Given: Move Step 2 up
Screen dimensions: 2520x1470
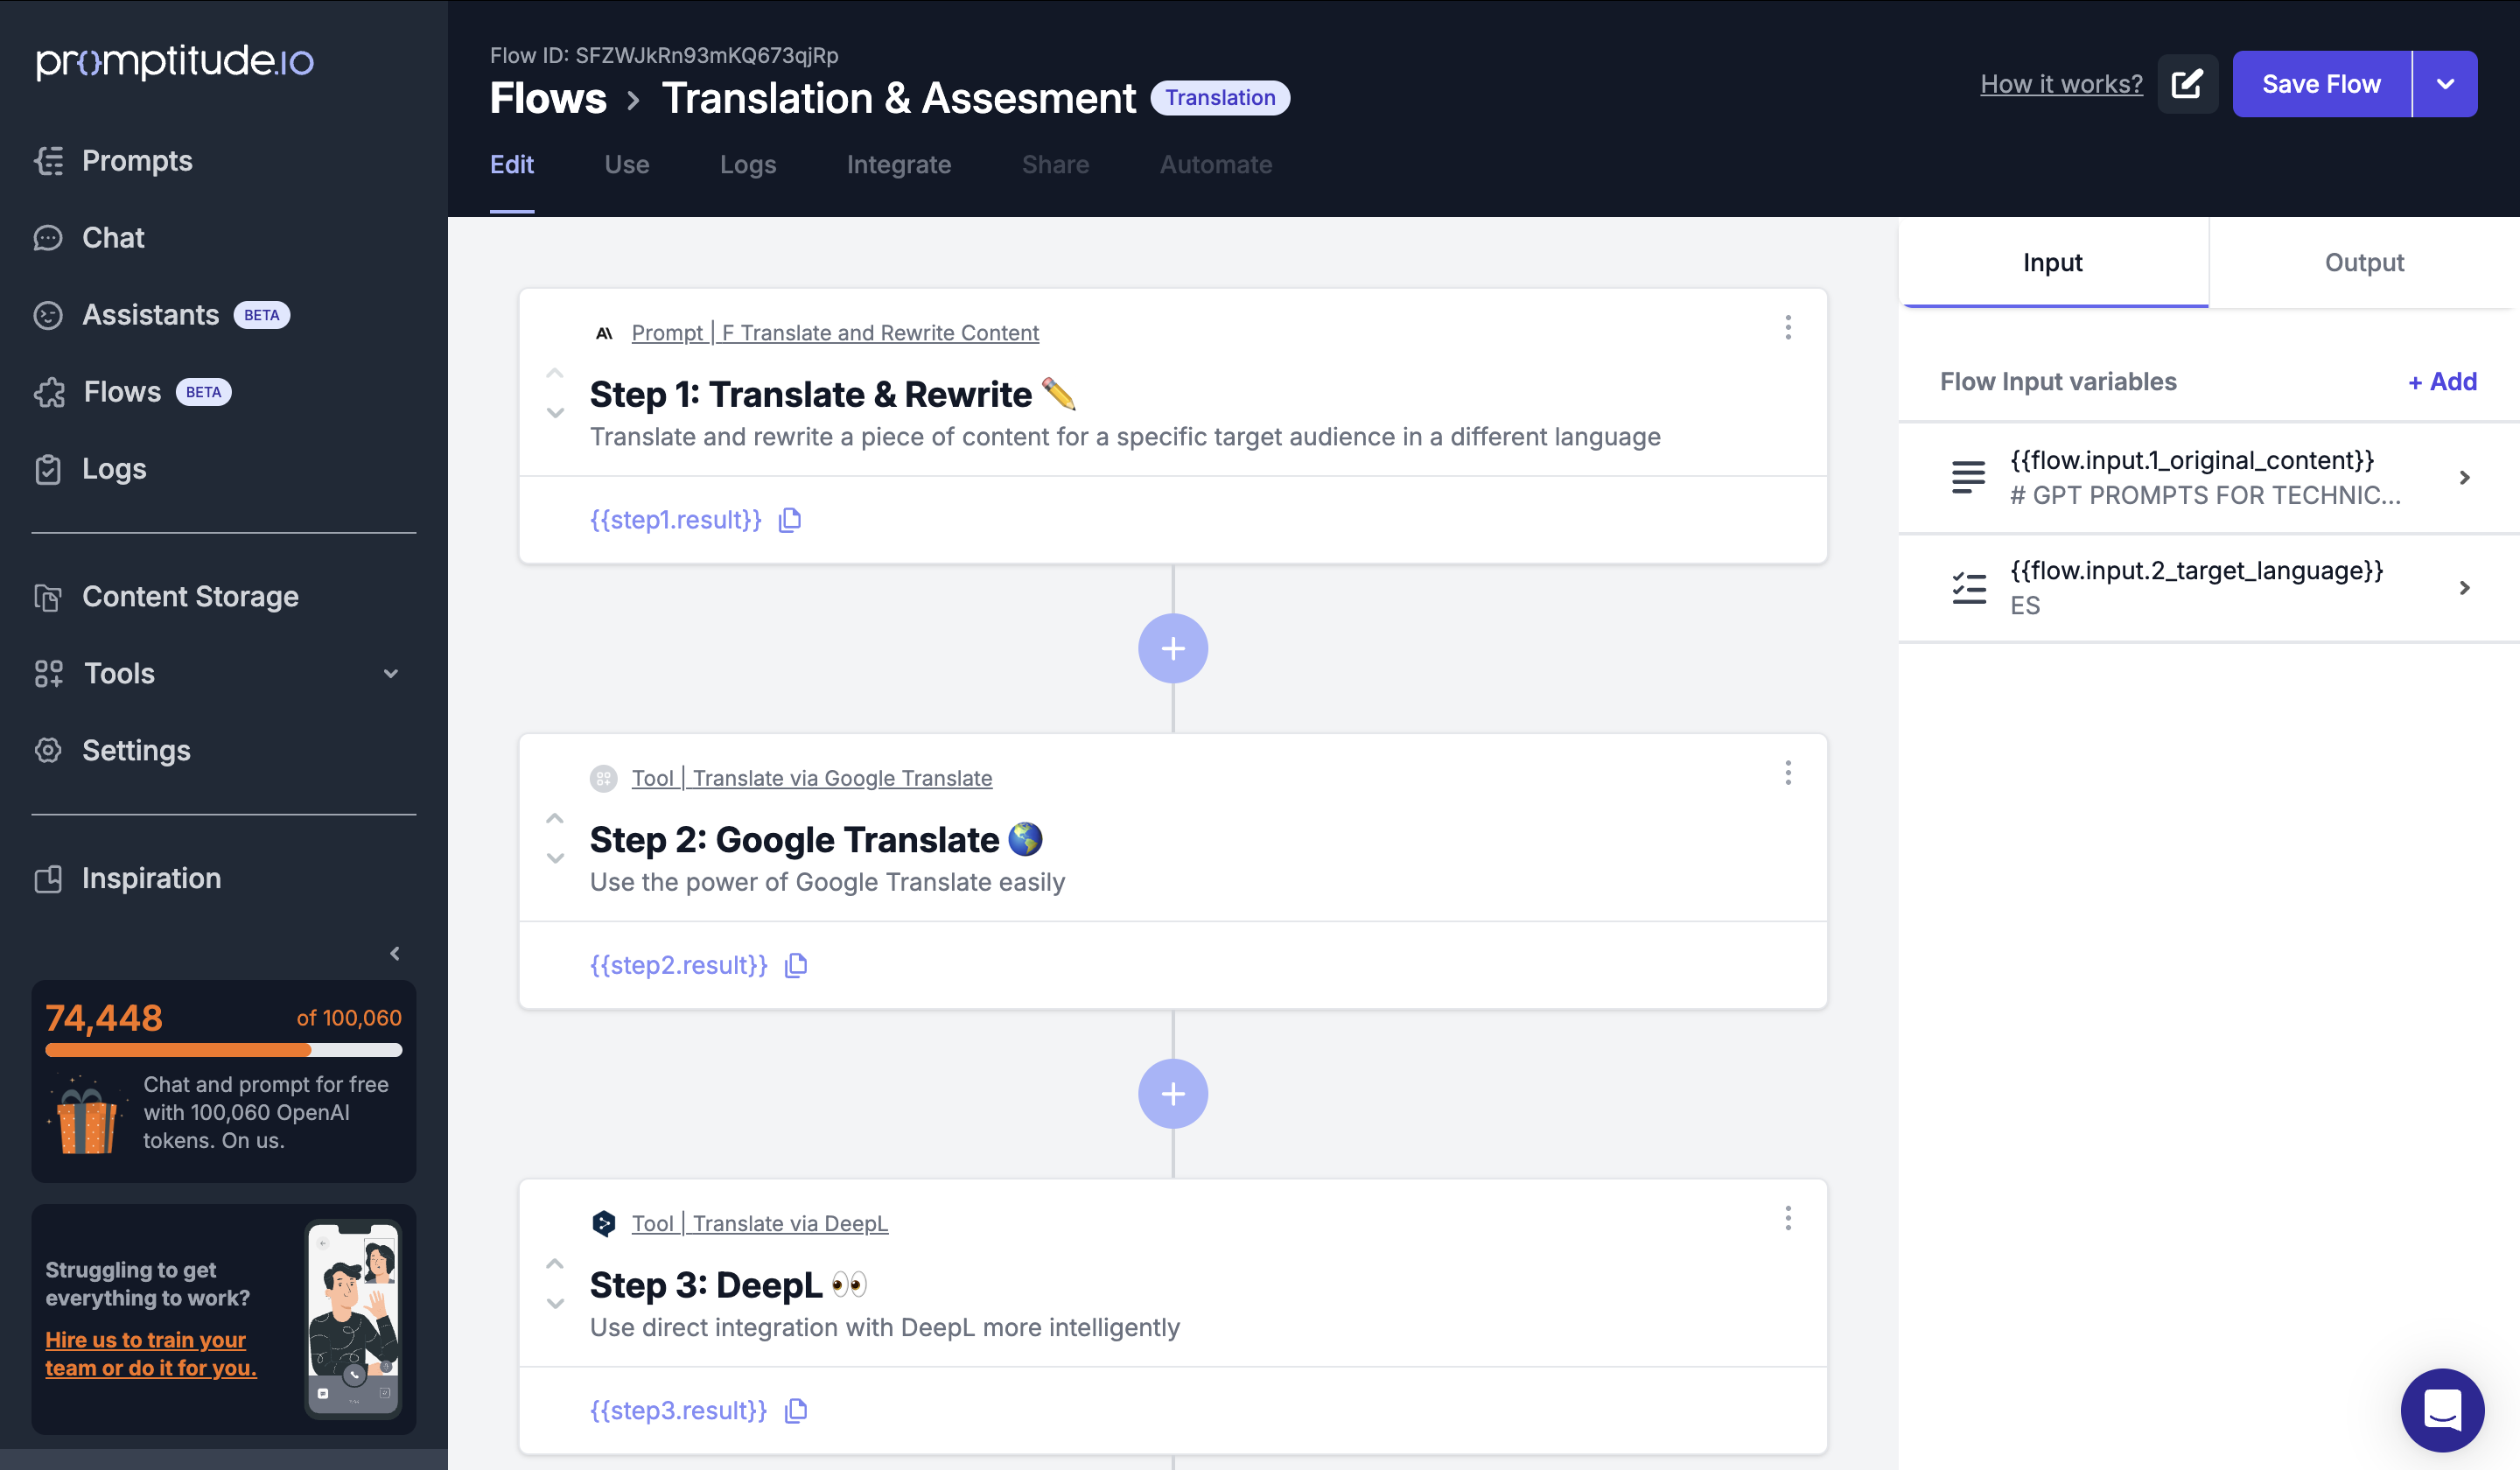Looking at the screenshot, I should pos(555,819).
